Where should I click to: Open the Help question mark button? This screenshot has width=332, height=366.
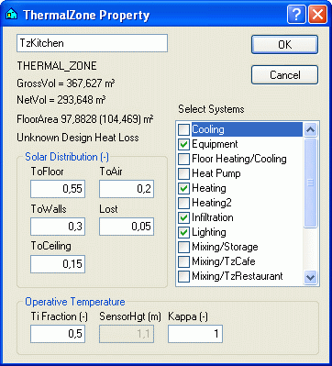(296, 15)
